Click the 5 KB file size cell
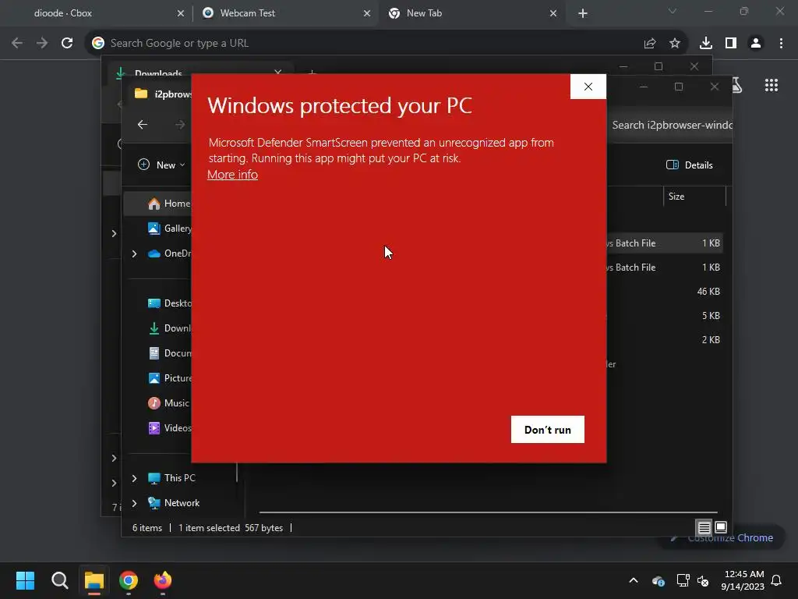 pos(711,315)
